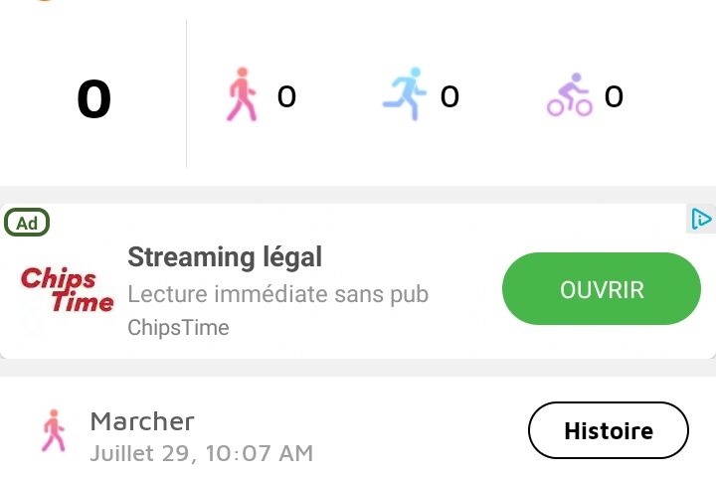Open the Histoire button
The image size is (716, 477).
click(x=609, y=430)
